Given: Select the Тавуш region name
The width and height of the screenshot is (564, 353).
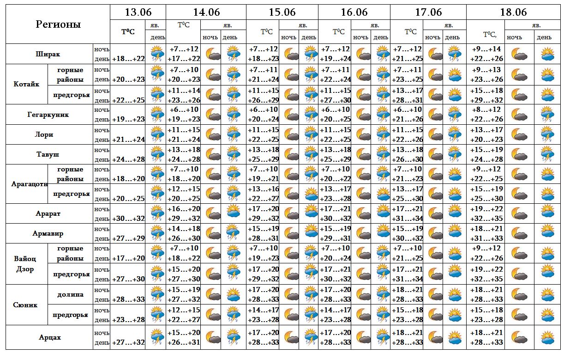Looking at the screenshot, I should pos(48,154).
